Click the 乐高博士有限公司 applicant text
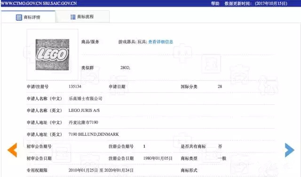 pos(86,99)
